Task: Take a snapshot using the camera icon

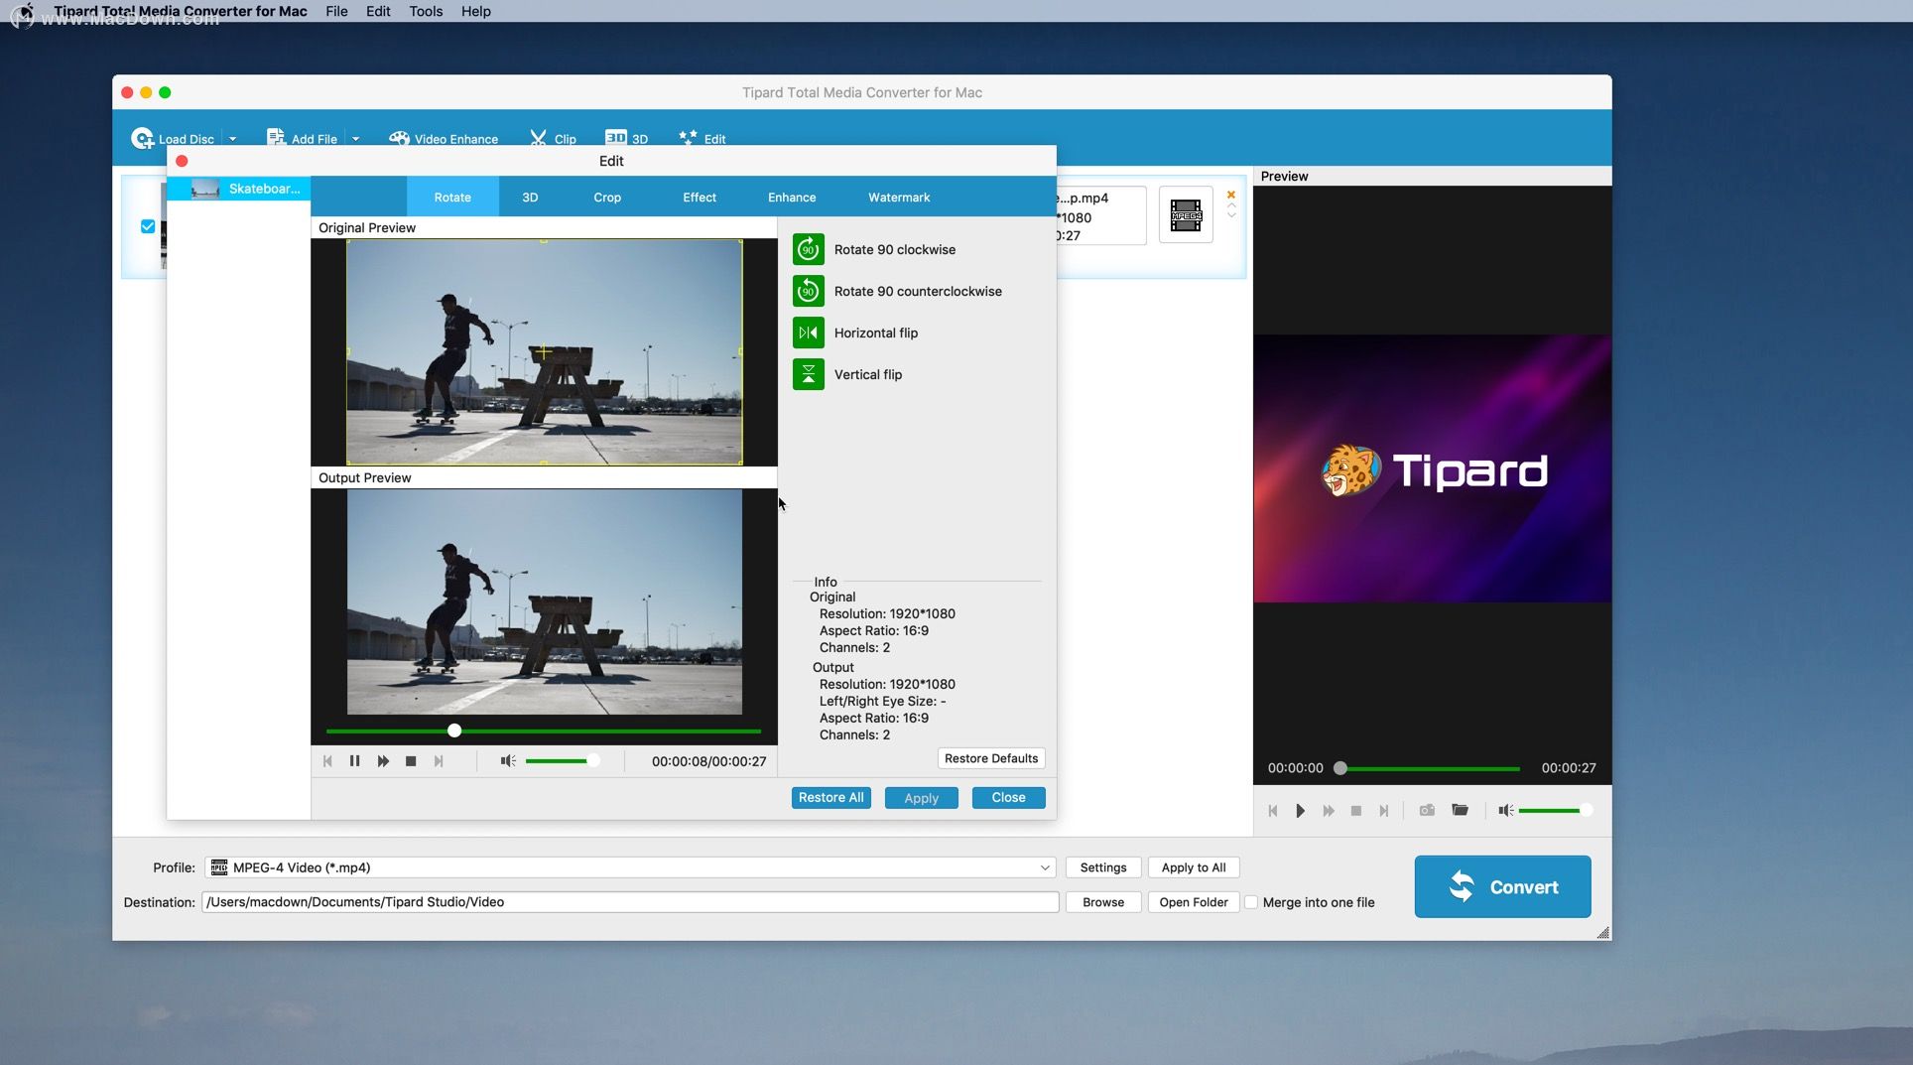Action: 1427,810
